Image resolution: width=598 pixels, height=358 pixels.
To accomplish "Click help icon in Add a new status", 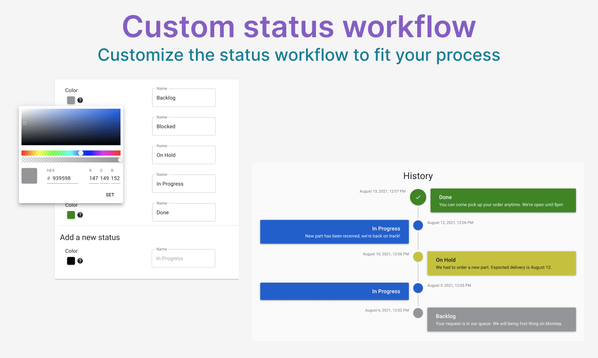I will tap(80, 261).
